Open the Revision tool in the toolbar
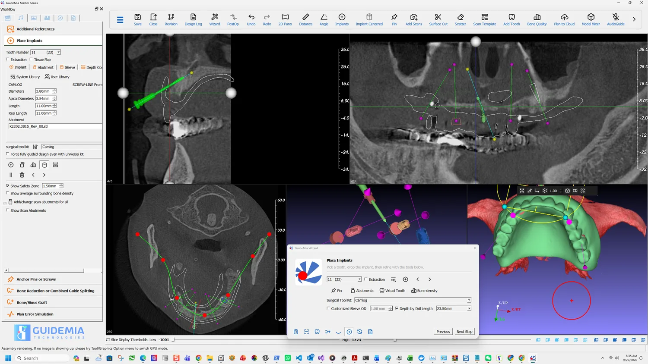Viewport: 648px width, 364px height. point(171,19)
